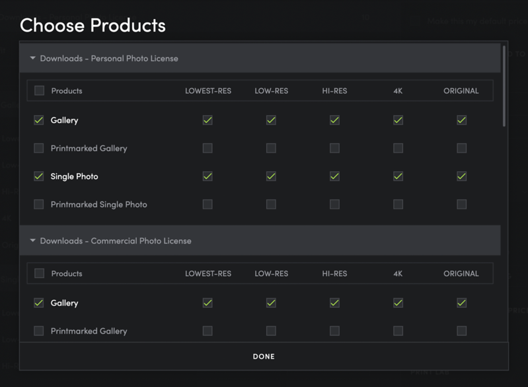The width and height of the screenshot is (528, 387).
Task: Check Personal Printmarked Gallery Original box
Action: coord(462,148)
